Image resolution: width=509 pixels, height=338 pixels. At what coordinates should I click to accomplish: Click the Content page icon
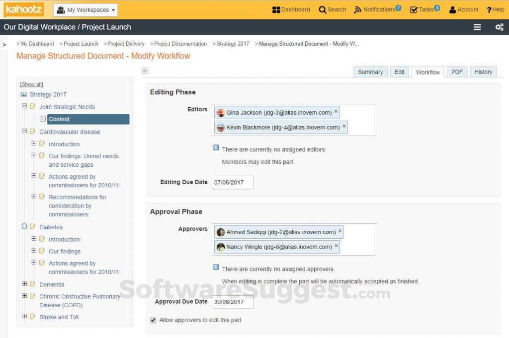pos(43,119)
